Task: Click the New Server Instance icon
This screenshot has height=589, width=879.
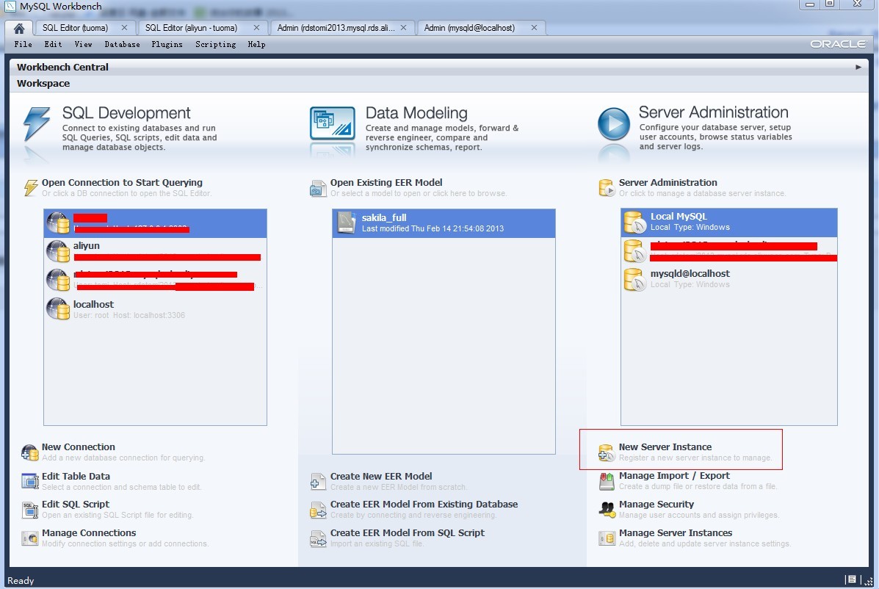Action: 607,452
